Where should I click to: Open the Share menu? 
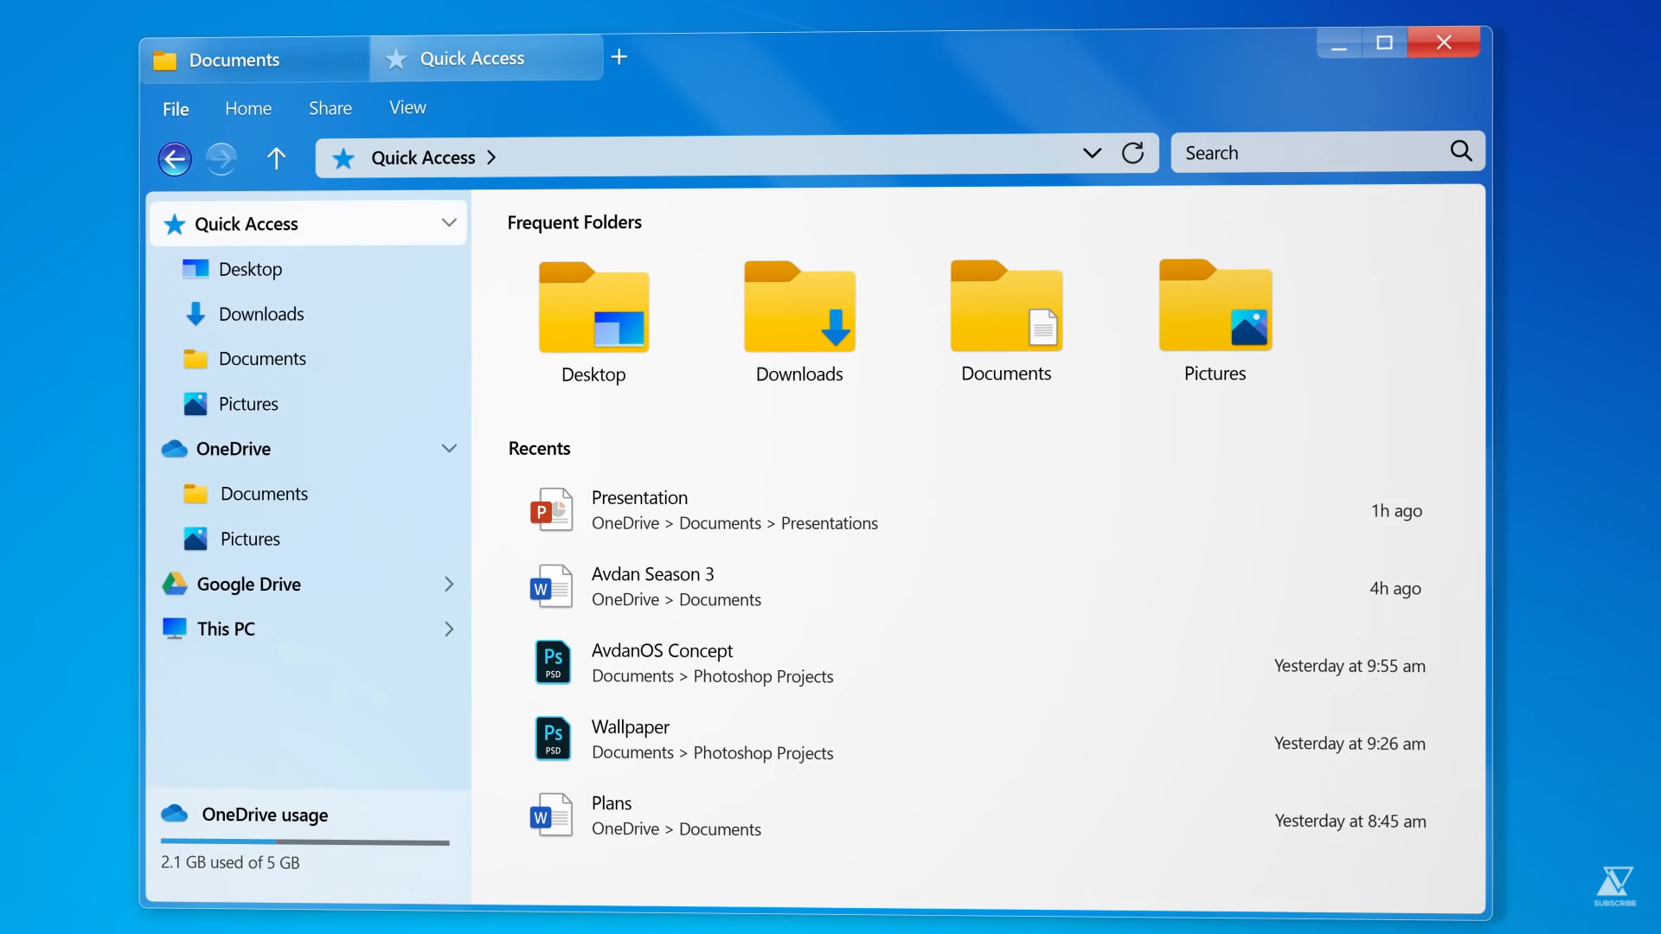(x=330, y=107)
